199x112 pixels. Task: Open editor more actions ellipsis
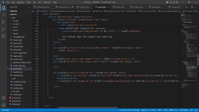(196, 7)
